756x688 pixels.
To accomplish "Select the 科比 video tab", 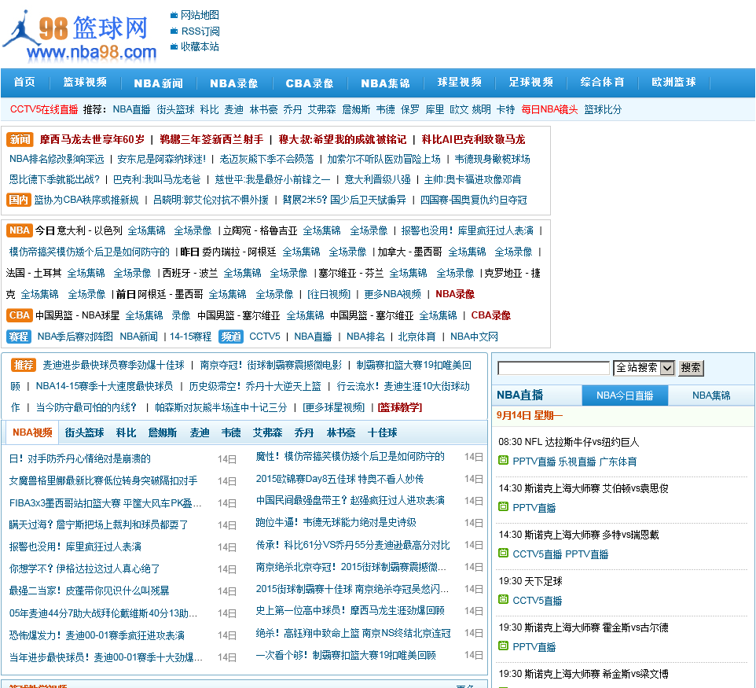I will (x=127, y=432).
